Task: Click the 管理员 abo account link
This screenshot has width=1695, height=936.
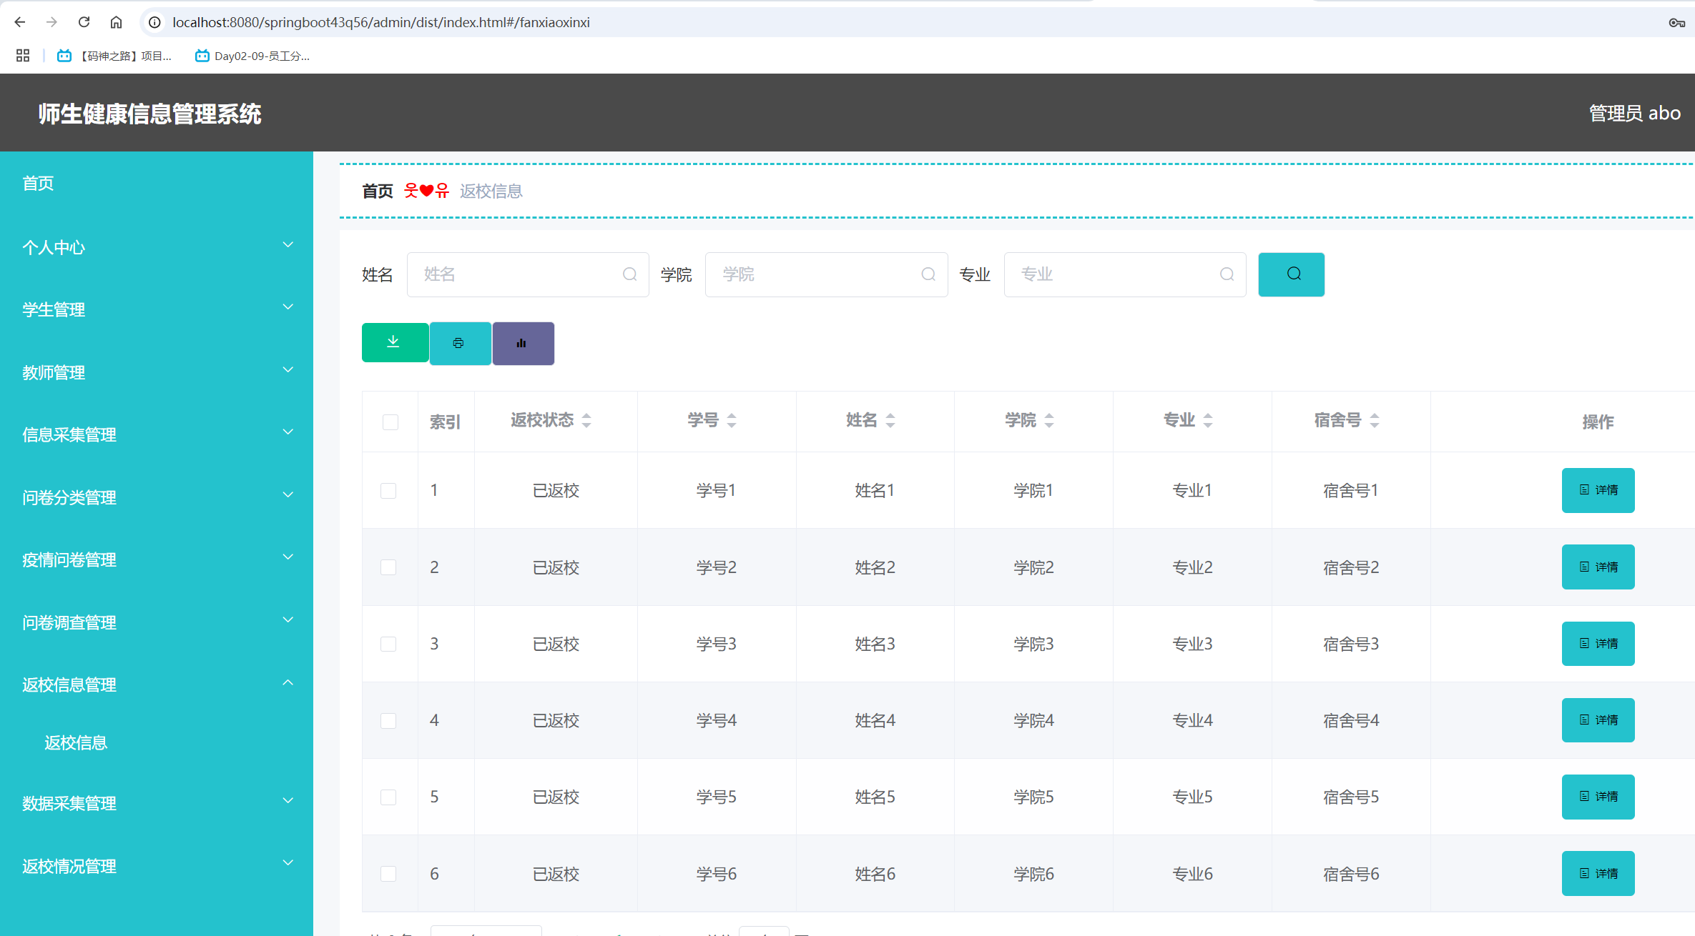Action: click(x=1635, y=112)
